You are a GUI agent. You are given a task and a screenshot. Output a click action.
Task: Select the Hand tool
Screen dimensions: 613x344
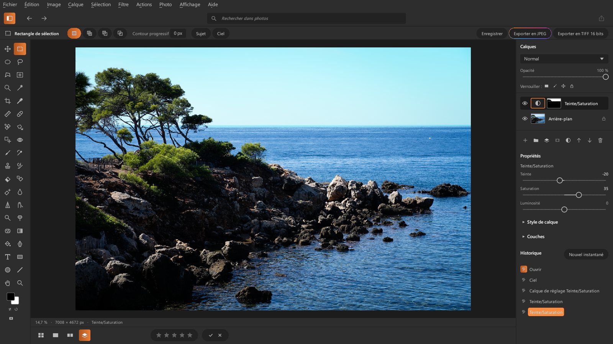click(x=8, y=283)
